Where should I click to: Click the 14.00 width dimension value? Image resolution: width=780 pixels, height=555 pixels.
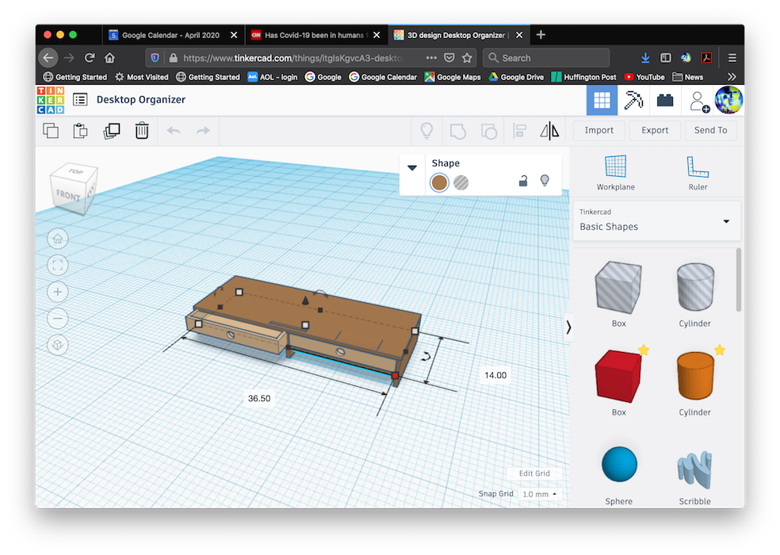pyautogui.click(x=495, y=375)
